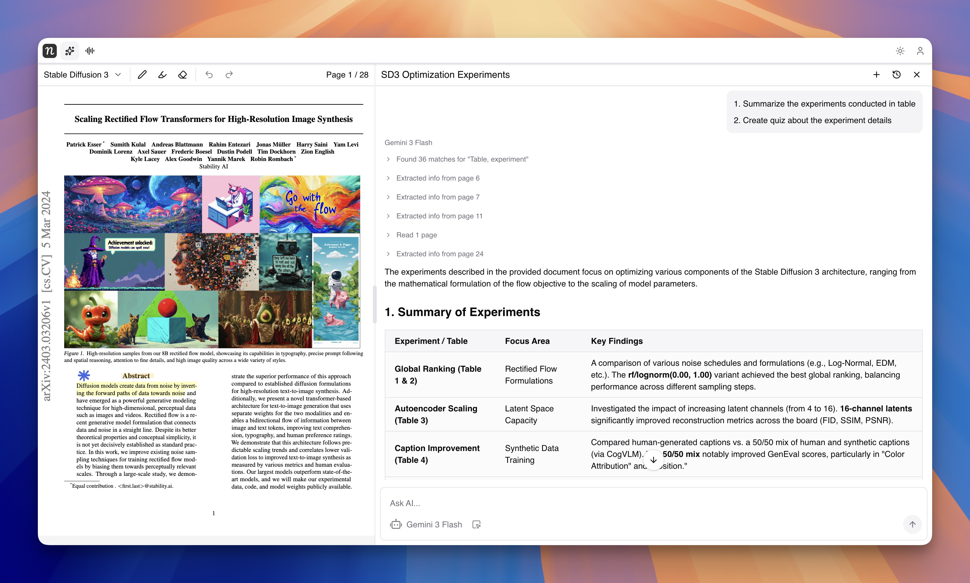Image resolution: width=970 pixels, height=583 pixels.
Task: Select the eraser tool
Action: pyautogui.click(x=182, y=75)
